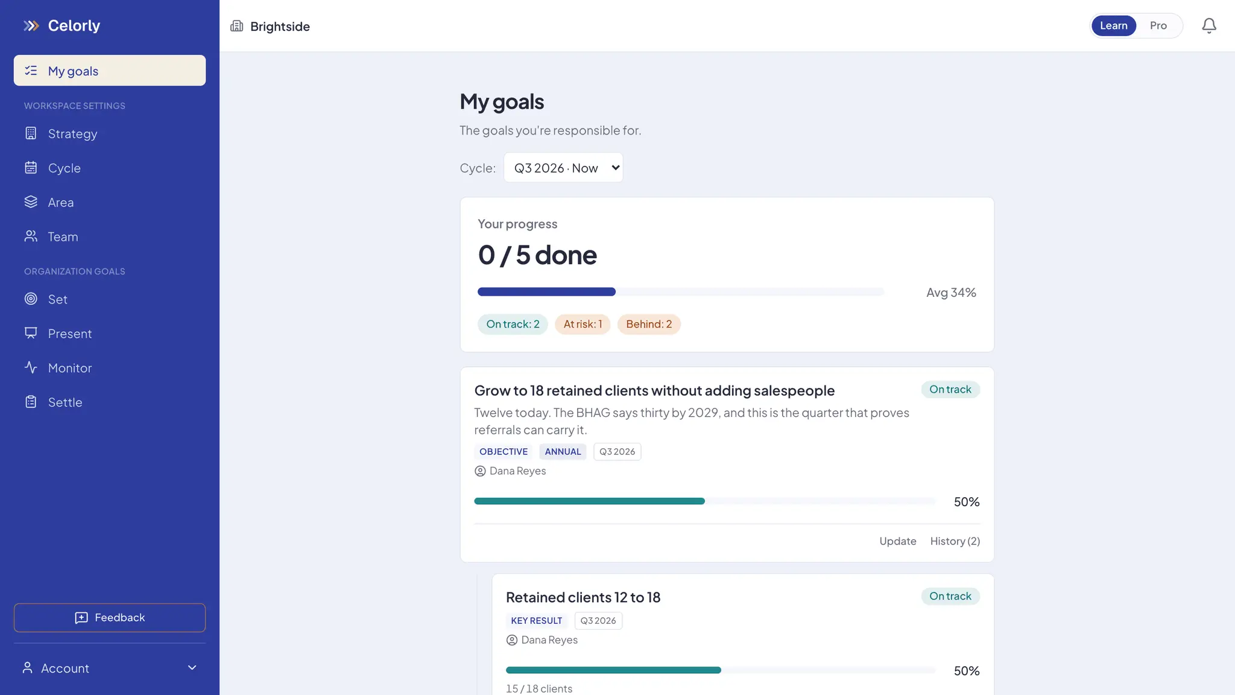Click the 'Avg 34%' value
This screenshot has width=1235, height=695.
pyautogui.click(x=951, y=293)
